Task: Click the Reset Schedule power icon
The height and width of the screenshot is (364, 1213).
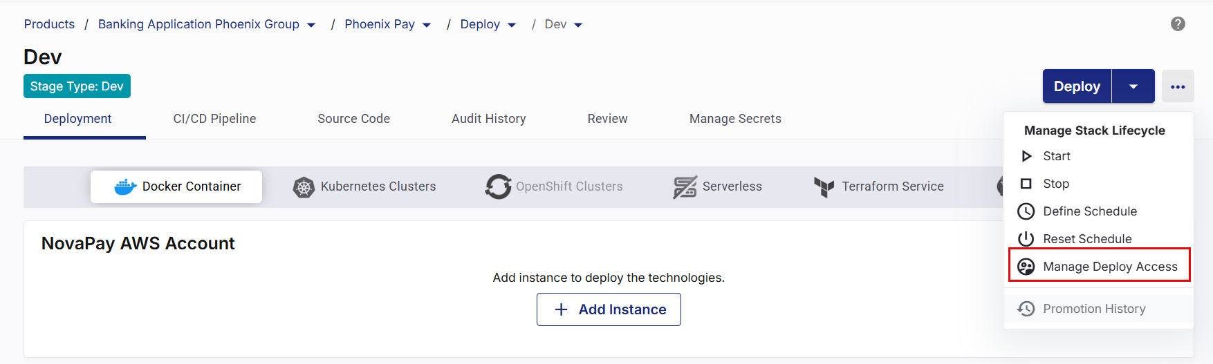Action: 1026,239
